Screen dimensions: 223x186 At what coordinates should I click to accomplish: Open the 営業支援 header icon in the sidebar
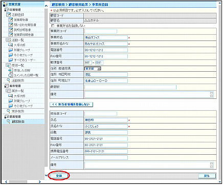pyautogui.click(x=6, y=5)
